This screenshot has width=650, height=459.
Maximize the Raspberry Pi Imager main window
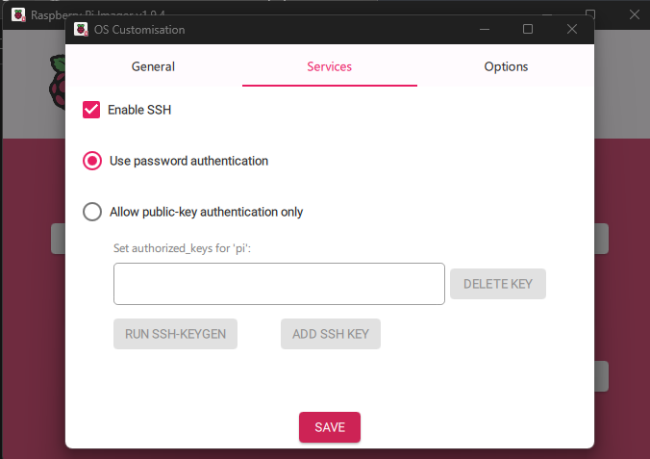coord(590,13)
